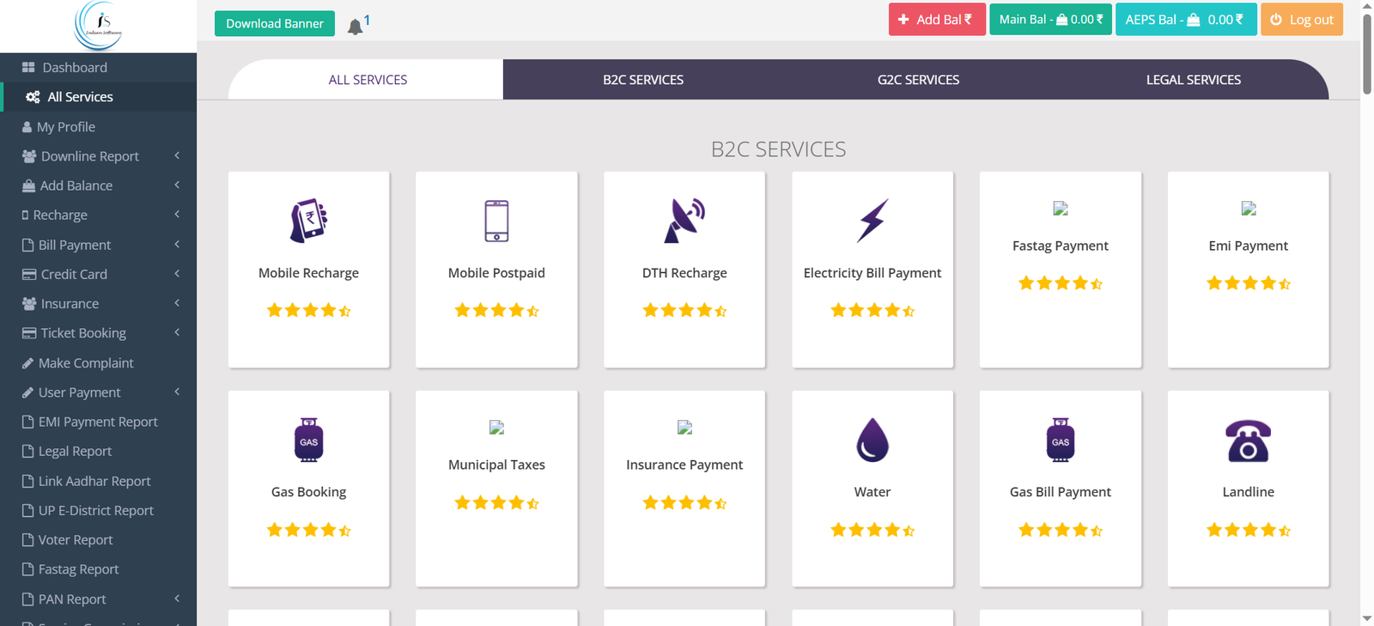Select the Landline telephone icon
This screenshot has height=626, width=1374.
1248,440
